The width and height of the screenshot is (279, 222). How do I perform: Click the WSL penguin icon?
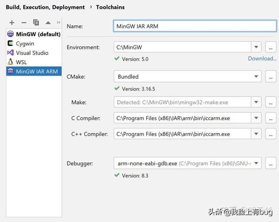coord(10,62)
